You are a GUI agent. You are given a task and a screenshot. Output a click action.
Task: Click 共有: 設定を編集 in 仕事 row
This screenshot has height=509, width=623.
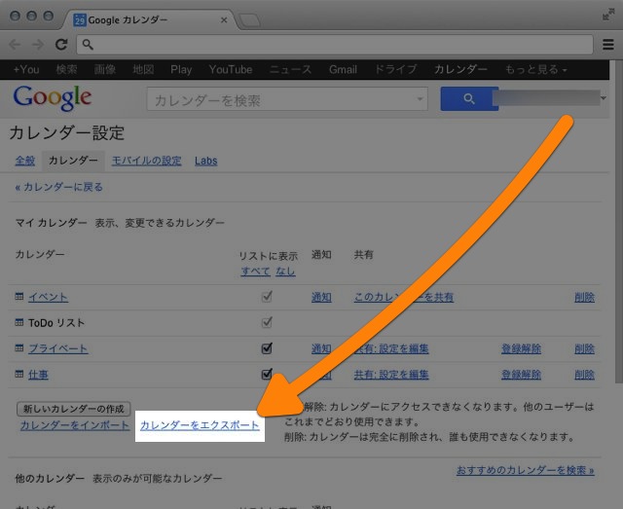tap(391, 375)
